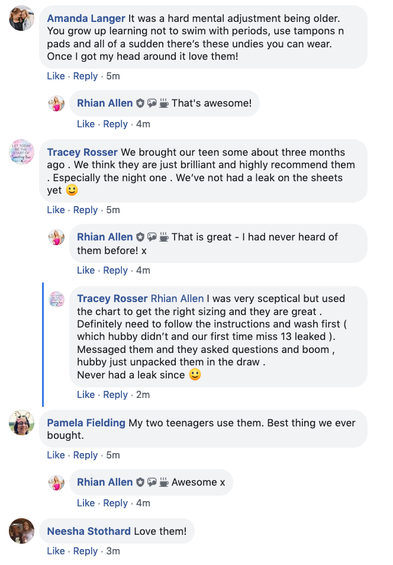Like Pamela Fielding's comment
Screen dimensions: 393x565
point(56,455)
